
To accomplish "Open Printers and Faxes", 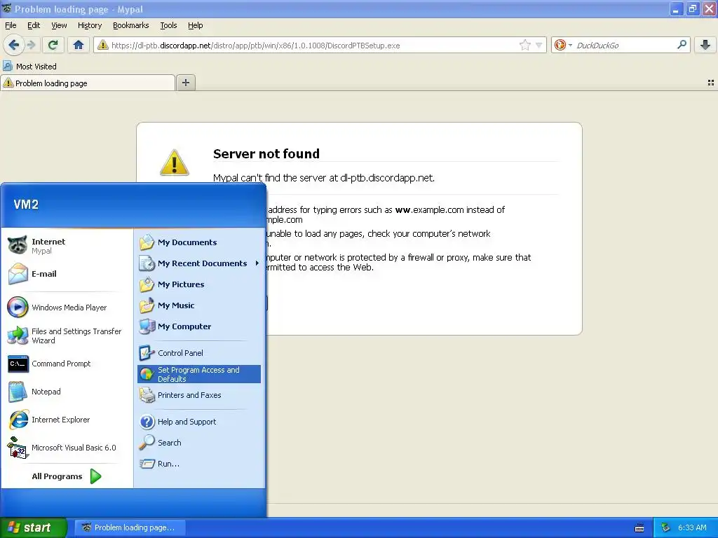I will 199,395.
